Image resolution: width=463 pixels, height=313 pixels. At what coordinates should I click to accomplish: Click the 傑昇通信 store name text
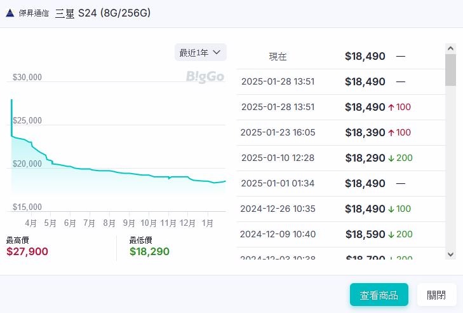click(x=34, y=13)
